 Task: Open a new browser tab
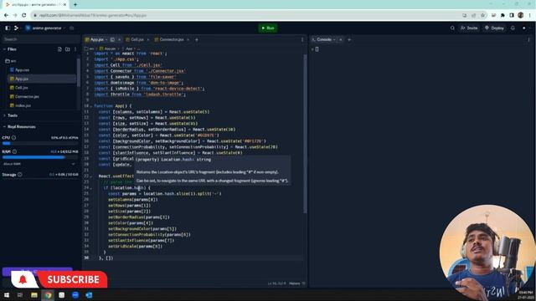[75, 5]
